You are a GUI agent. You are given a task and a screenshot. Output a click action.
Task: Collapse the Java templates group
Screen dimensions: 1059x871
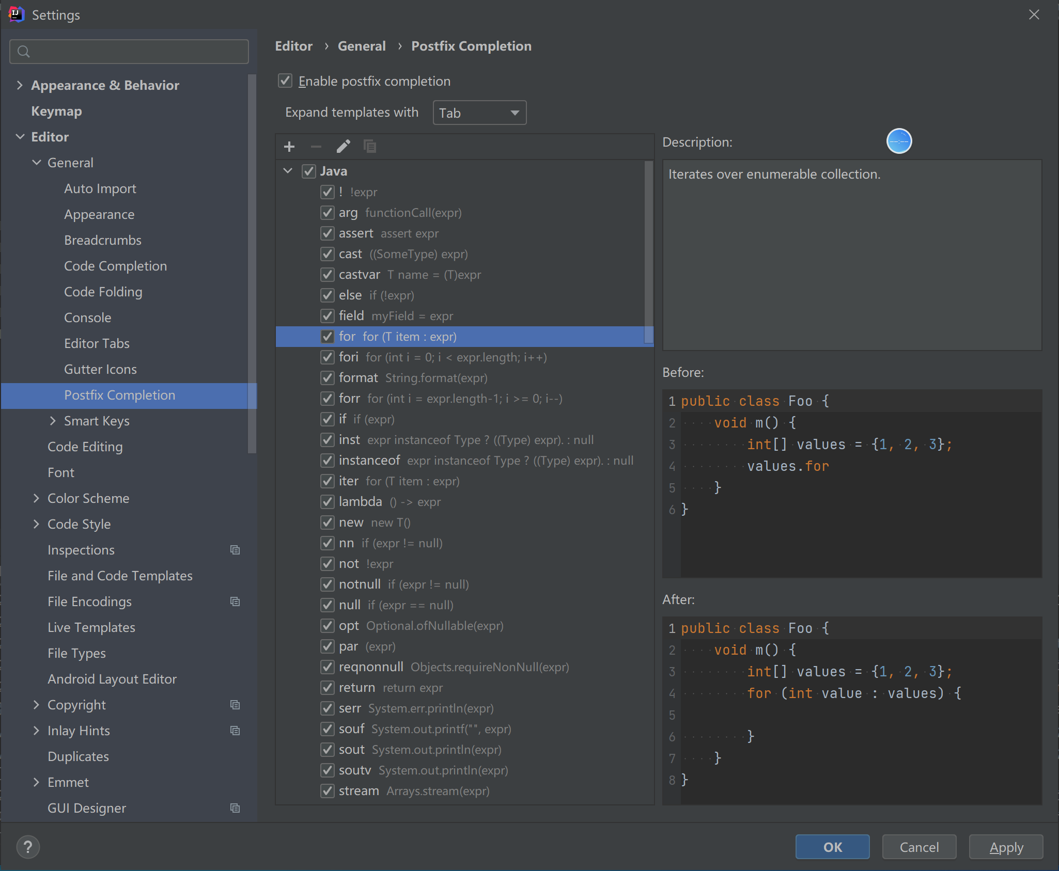click(x=288, y=171)
